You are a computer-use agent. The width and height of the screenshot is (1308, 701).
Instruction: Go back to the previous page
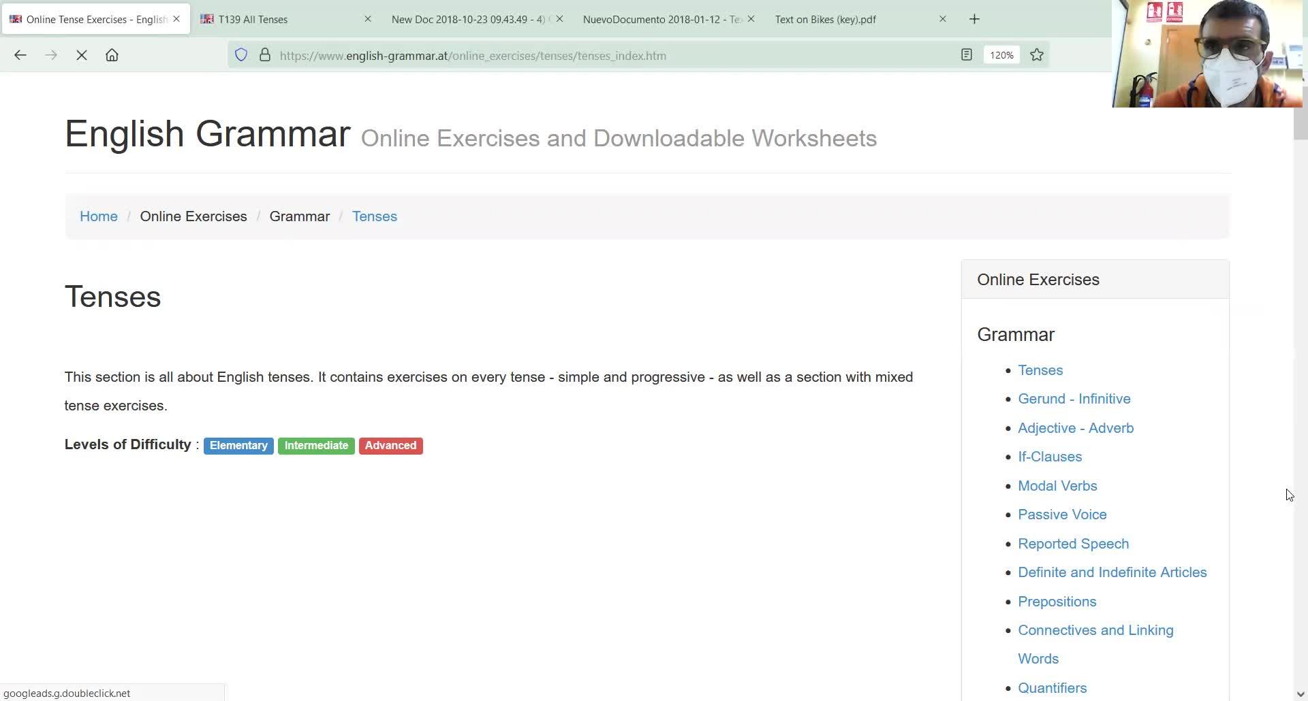(x=20, y=55)
